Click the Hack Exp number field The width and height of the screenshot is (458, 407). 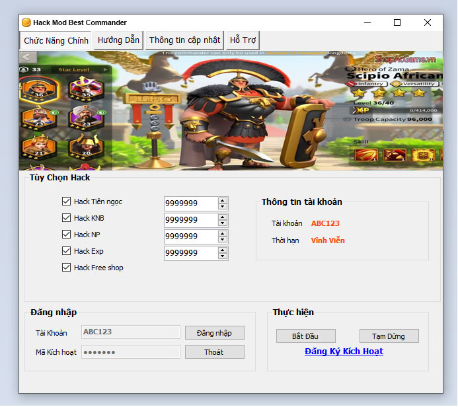[x=191, y=253]
